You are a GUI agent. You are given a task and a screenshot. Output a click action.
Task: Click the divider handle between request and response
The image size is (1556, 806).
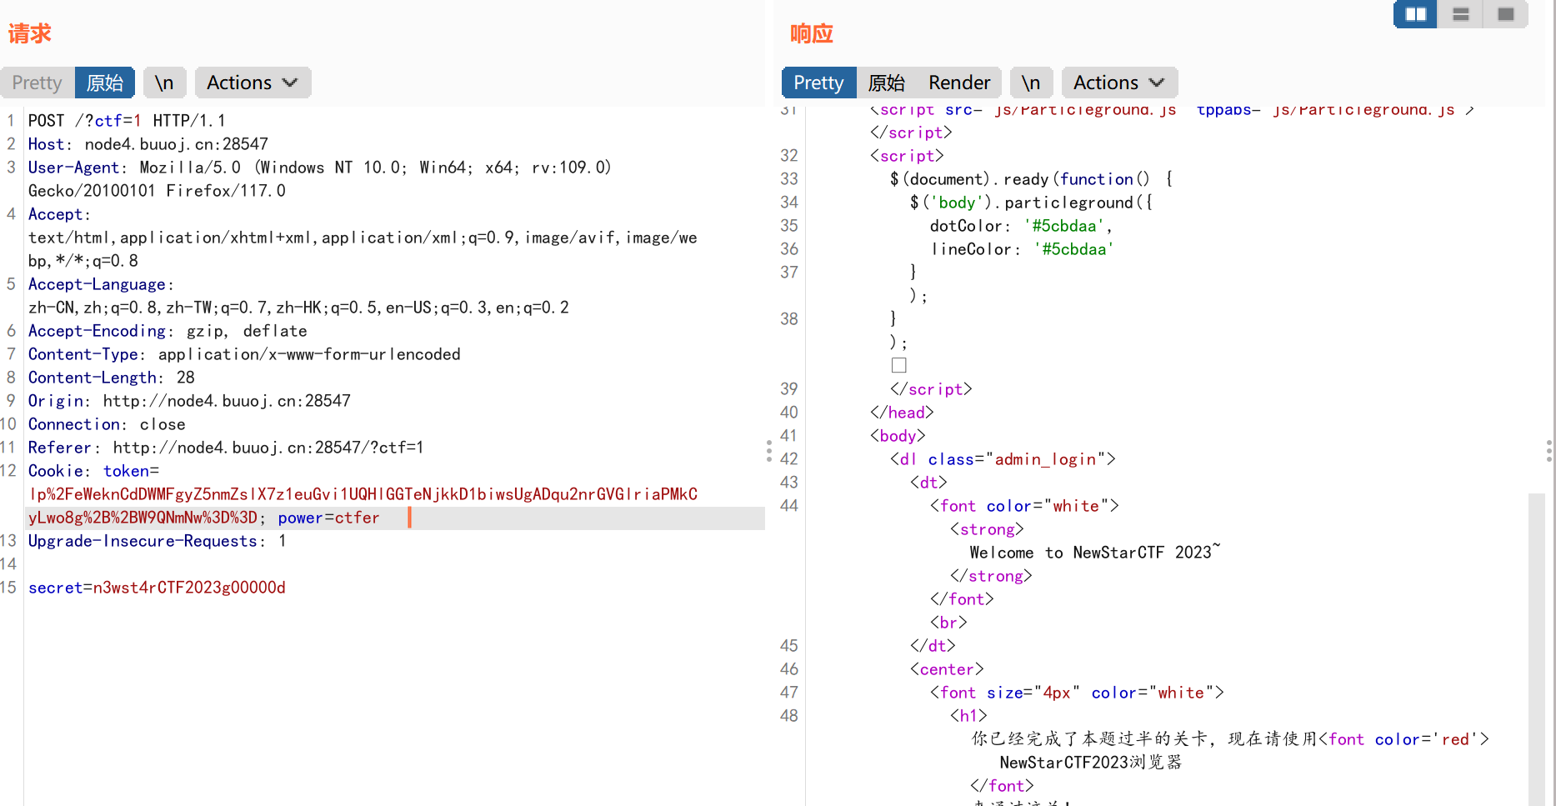click(x=768, y=451)
